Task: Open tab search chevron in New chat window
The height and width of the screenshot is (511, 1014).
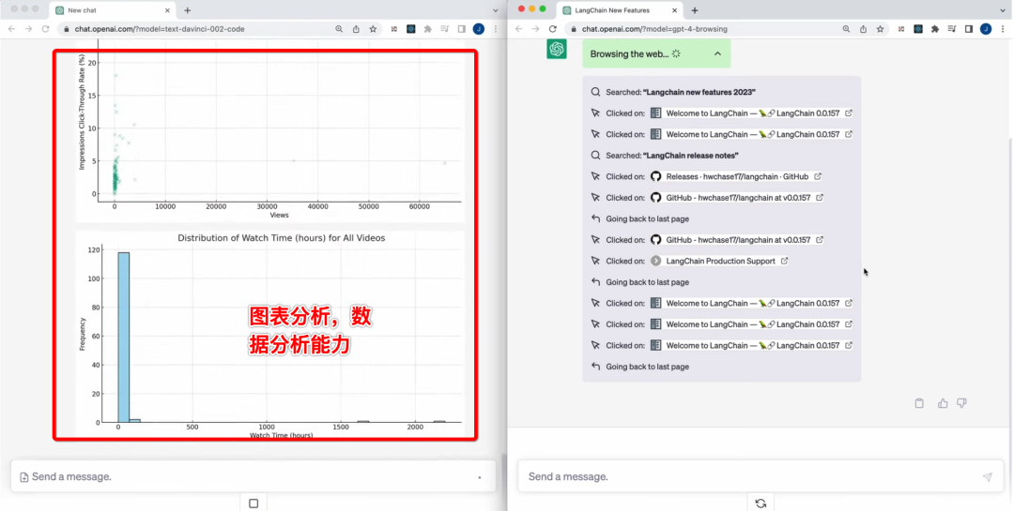Action: pyautogui.click(x=496, y=10)
